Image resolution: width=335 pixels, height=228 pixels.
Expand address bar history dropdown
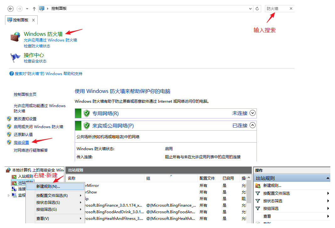tap(250, 9)
